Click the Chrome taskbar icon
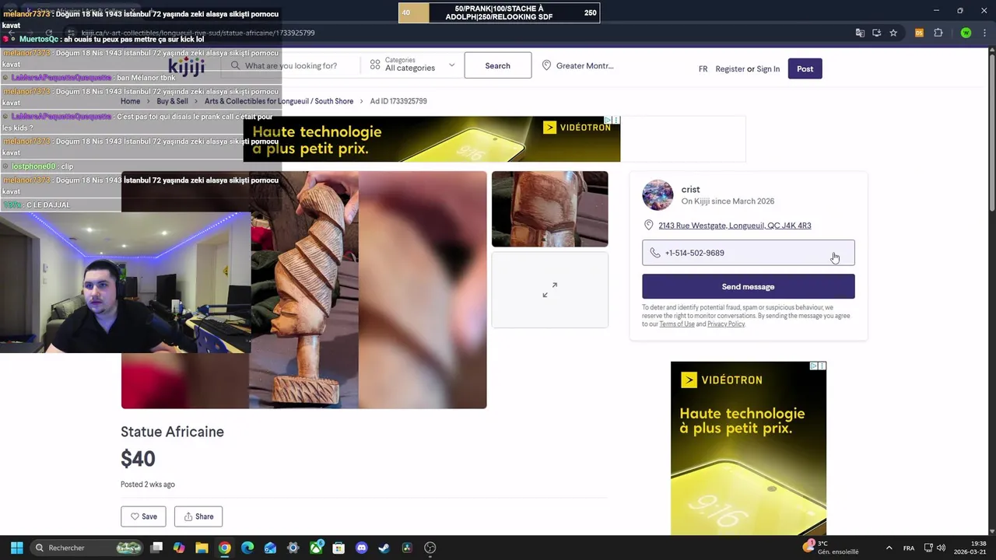996x560 pixels. point(224,548)
